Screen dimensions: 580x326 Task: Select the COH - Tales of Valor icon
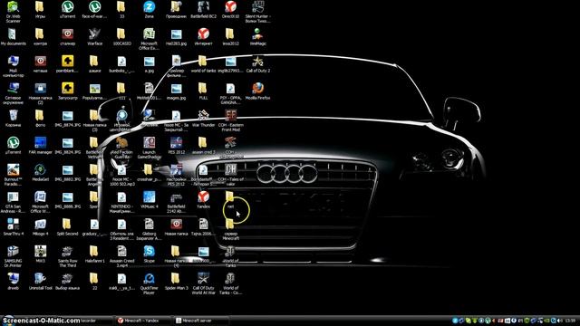tap(230, 175)
